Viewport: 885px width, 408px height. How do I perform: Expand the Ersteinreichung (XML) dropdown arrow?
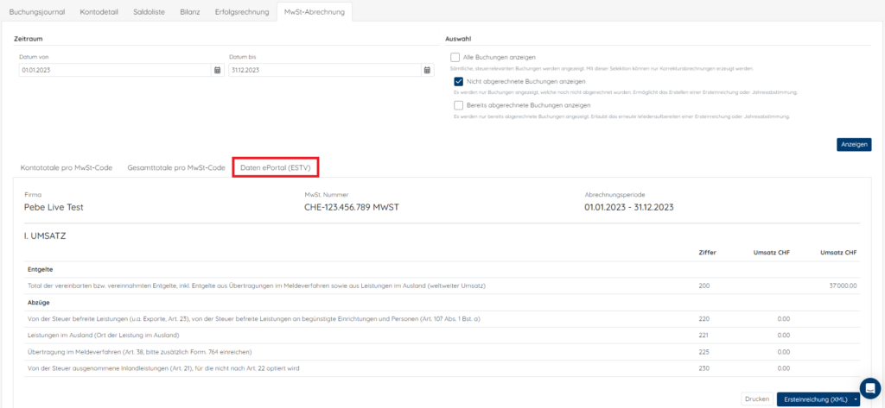click(x=856, y=399)
